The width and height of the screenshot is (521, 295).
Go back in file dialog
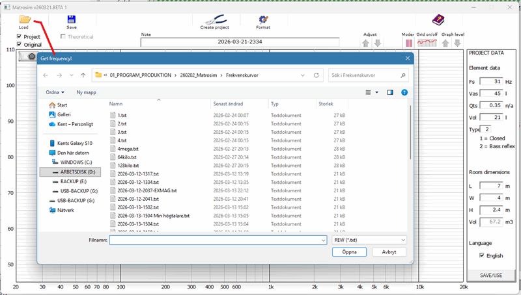pyautogui.click(x=46, y=75)
